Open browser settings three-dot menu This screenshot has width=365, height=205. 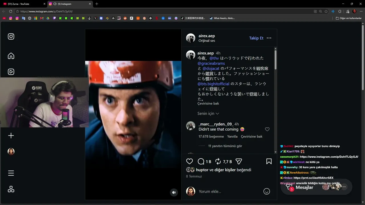[361, 11]
